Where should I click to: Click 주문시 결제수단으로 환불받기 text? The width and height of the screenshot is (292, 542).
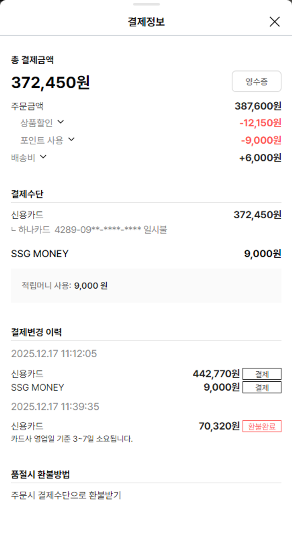click(x=66, y=496)
